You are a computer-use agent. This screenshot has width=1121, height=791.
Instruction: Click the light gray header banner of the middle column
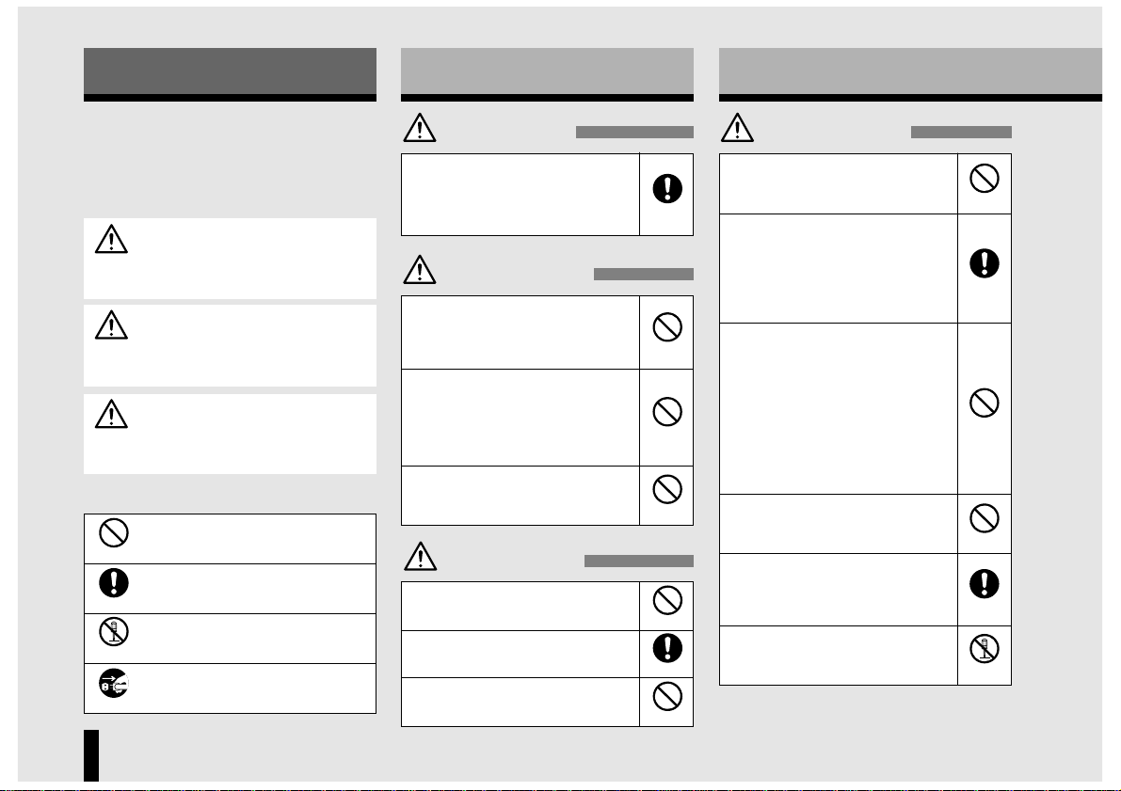(x=547, y=71)
